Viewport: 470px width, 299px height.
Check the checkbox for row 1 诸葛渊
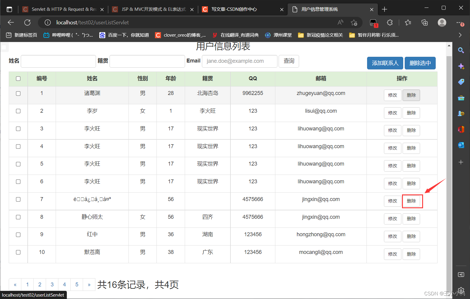[x=18, y=93]
